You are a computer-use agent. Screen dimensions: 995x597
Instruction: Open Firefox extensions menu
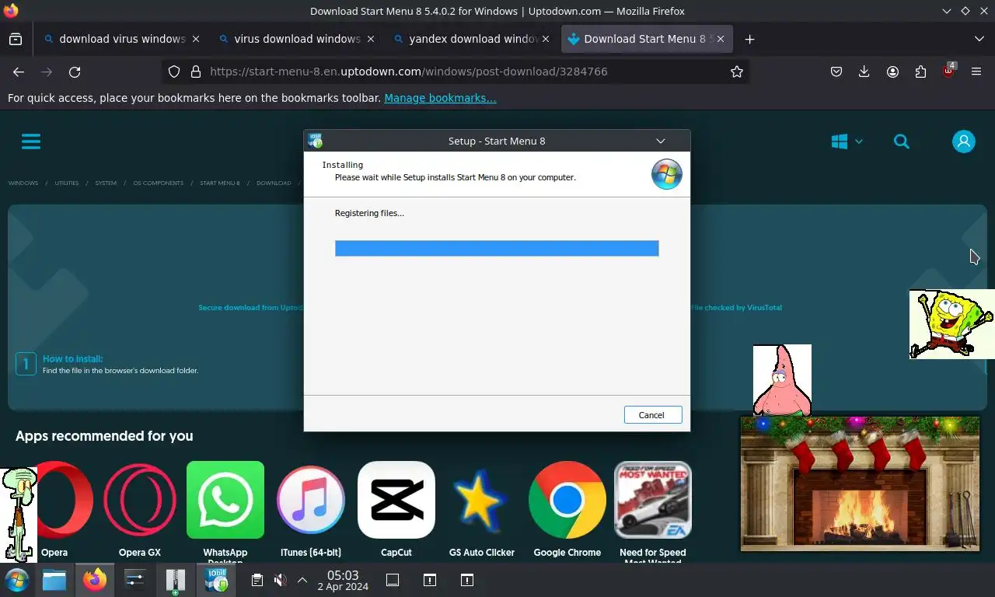920,72
